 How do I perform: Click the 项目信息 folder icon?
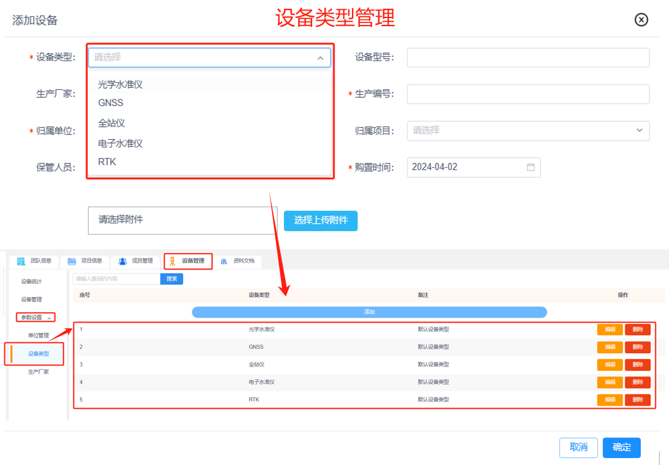(x=72, y=261)
